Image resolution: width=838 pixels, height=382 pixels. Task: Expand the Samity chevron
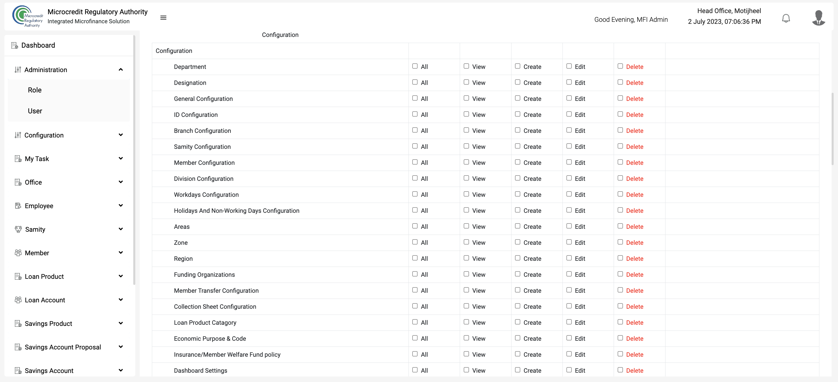click(121, 229)
